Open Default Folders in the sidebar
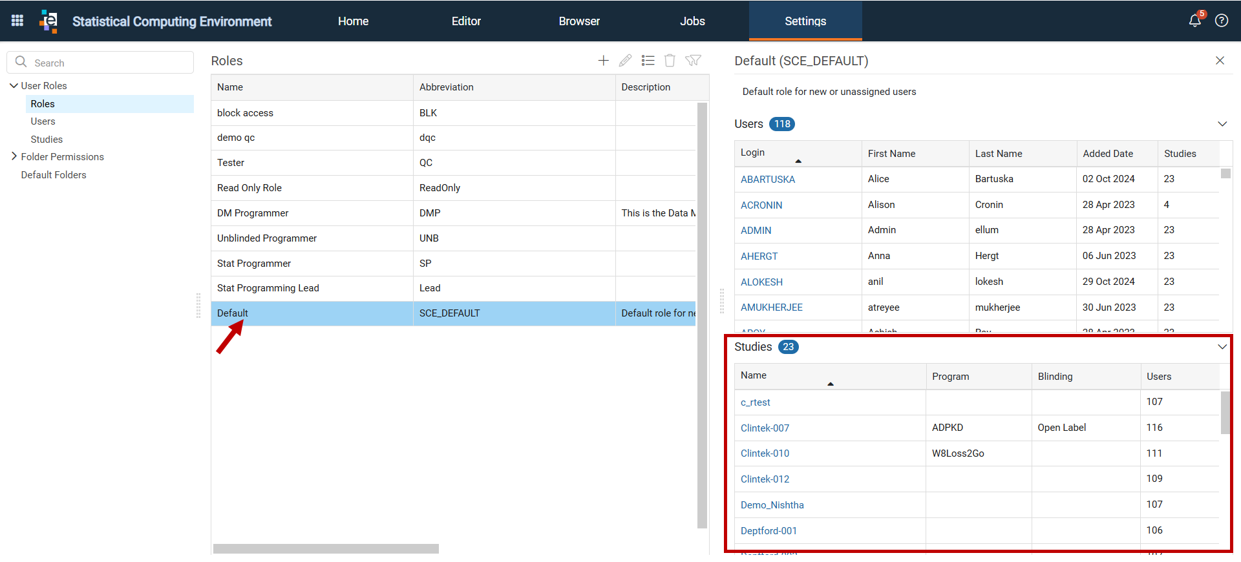 coord(54,174)
